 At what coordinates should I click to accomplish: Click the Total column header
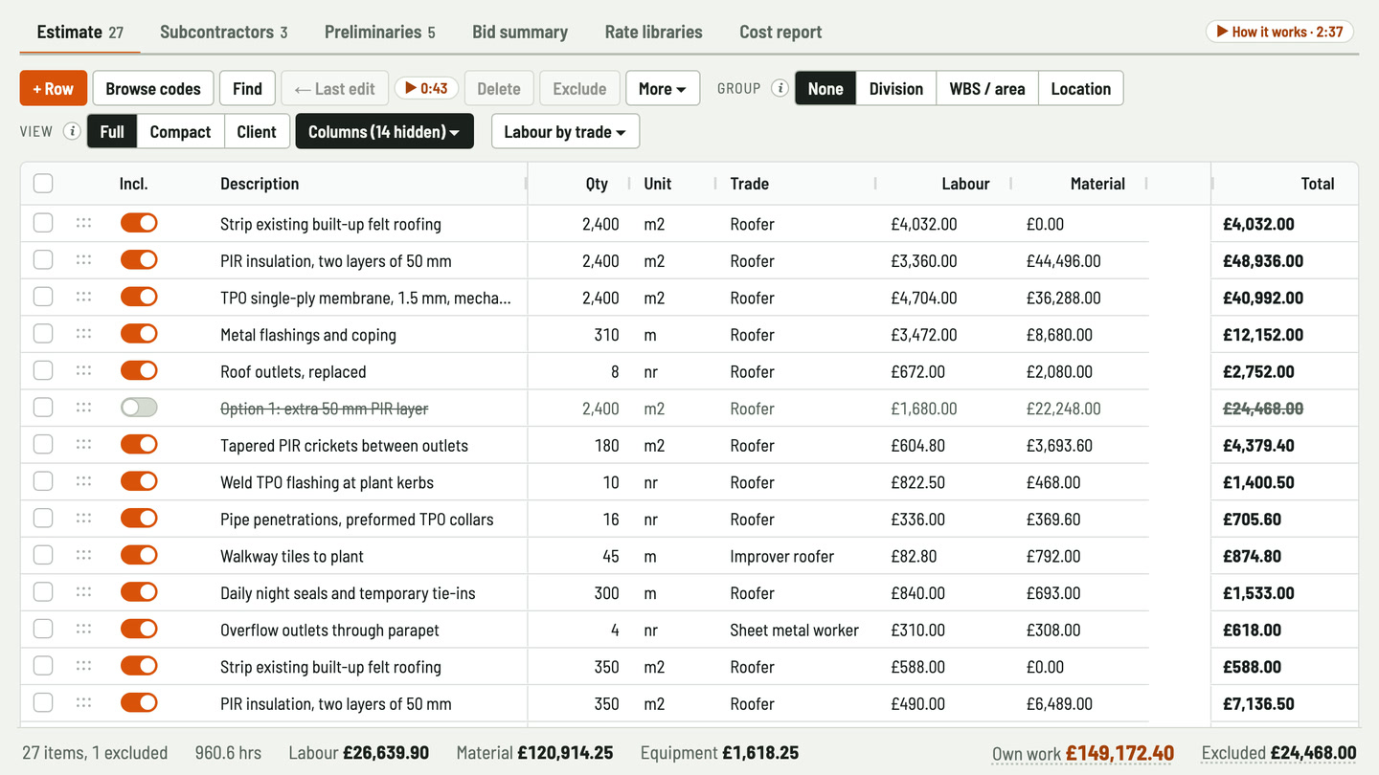1318,184
